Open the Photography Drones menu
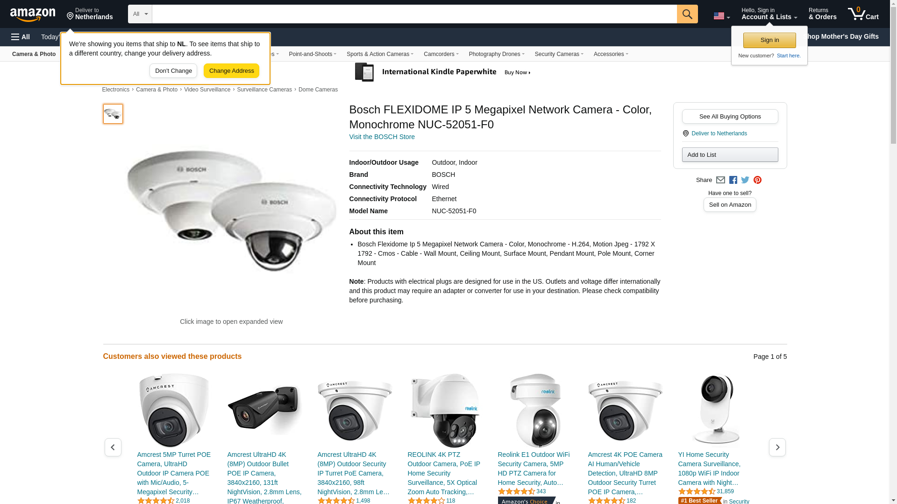Screen dimensions: 897x504 pyautogui.click(x=497, y=54)
